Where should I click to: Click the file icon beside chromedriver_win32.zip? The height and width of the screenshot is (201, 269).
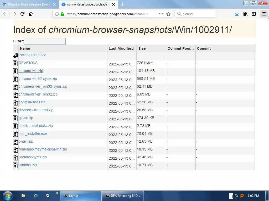pos(15,95)
